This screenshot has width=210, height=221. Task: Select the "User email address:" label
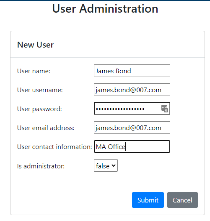pos(46,128)
